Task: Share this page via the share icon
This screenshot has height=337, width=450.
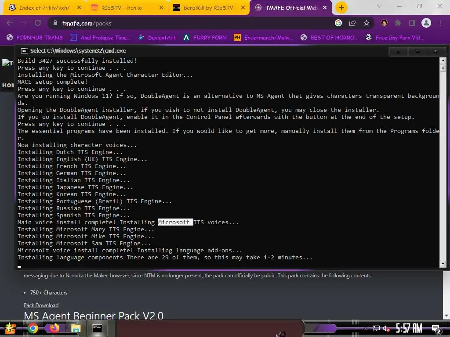Action: pos(352,23)
